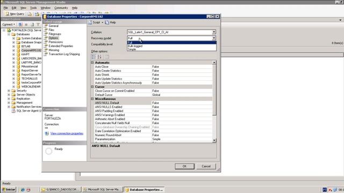
Task: Select the WEBCALENDAR database in the tree
Action: [x=31, y=87]
